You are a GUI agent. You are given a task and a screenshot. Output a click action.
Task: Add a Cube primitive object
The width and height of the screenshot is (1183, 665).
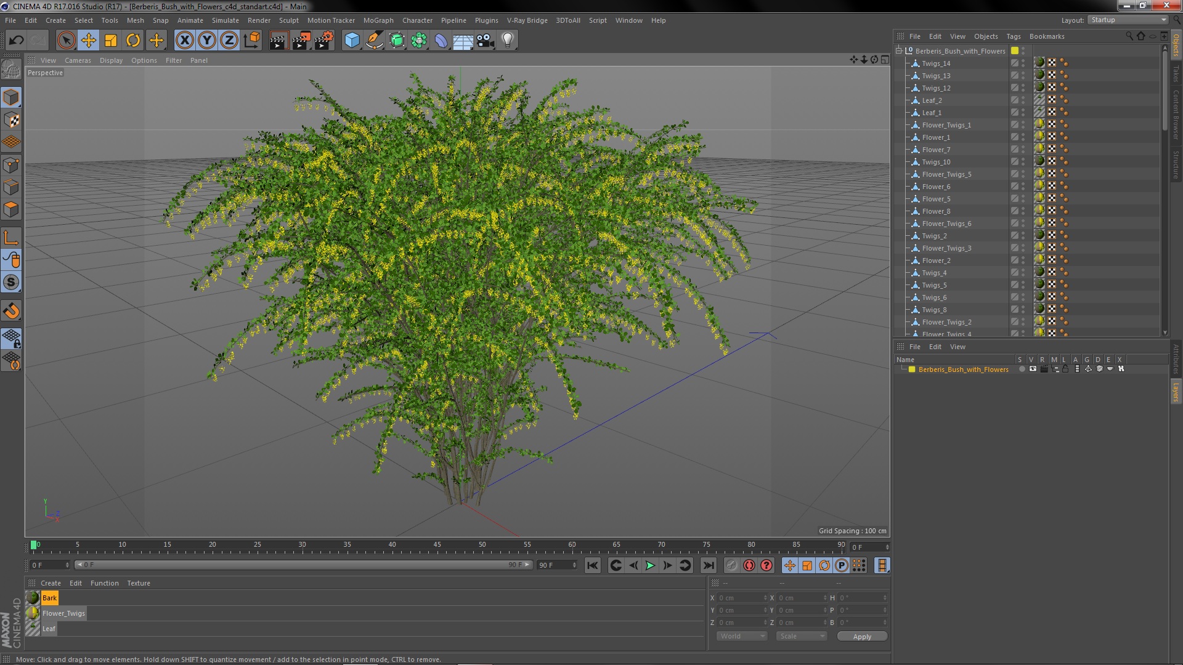[x=352, y=41]
